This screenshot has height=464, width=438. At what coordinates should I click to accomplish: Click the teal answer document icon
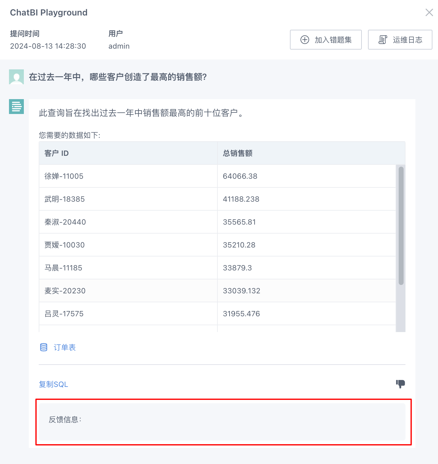pos(16,107)
